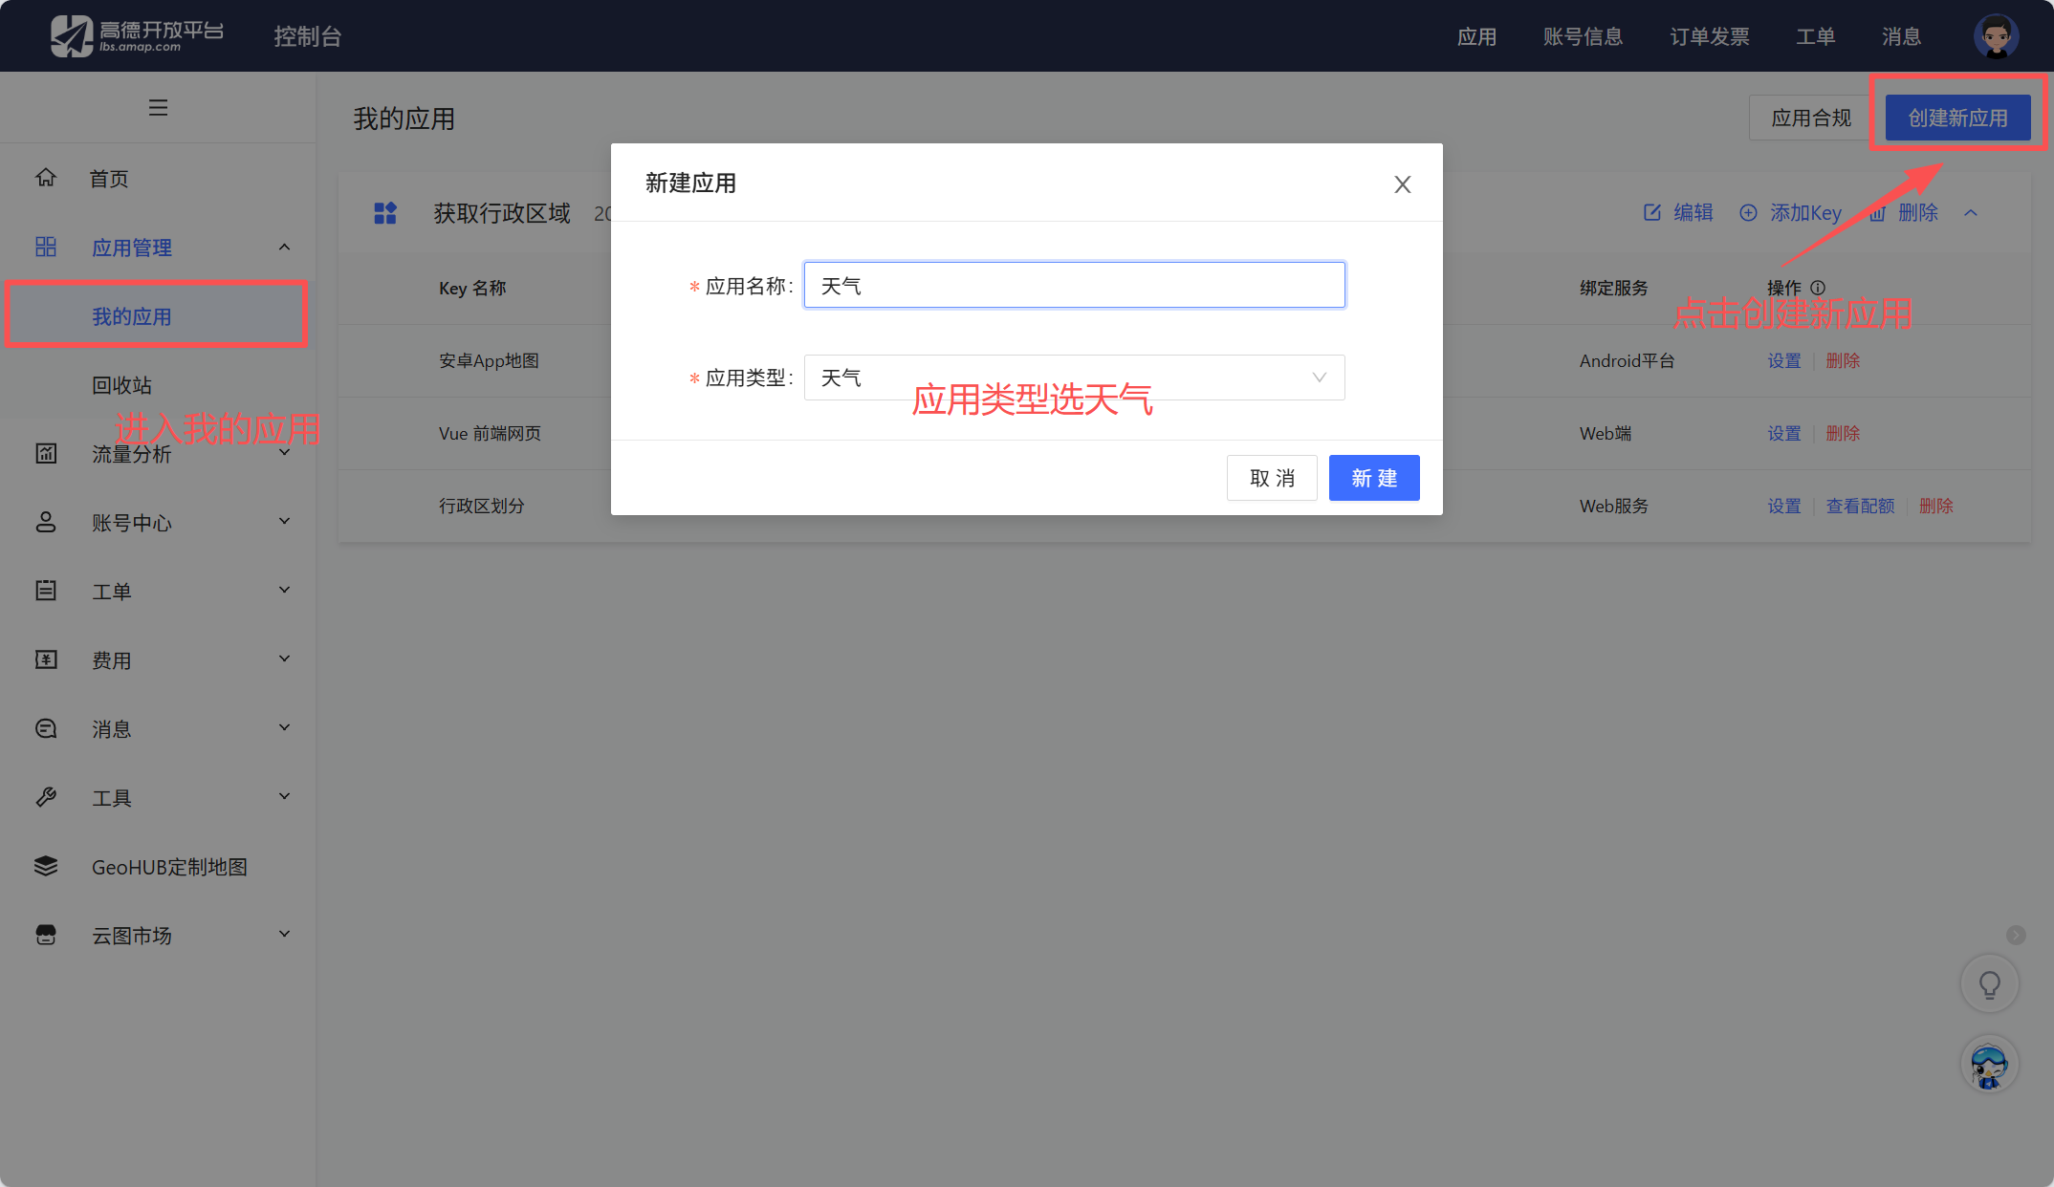Click the 应用名称 input field
This screenshot has height=1187, width=2054.
tap(1074, 285)
